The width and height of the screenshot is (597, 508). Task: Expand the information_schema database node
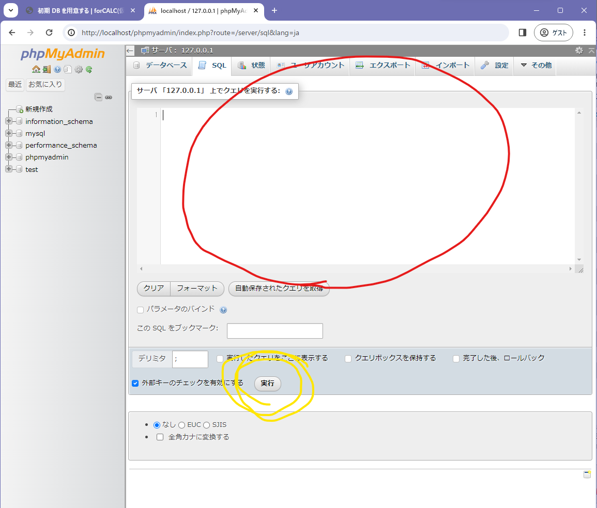[9, 121]
